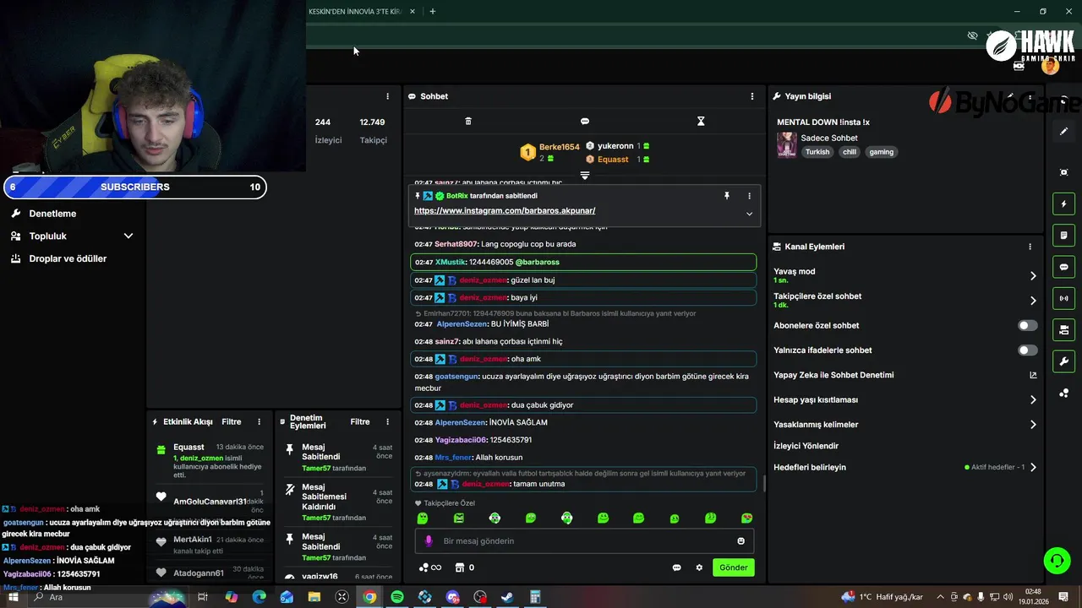Click Tamer57 under first Mesaj Sabitlendi
The height and width of the screenshot is (608, 1082).
(316, 468)
